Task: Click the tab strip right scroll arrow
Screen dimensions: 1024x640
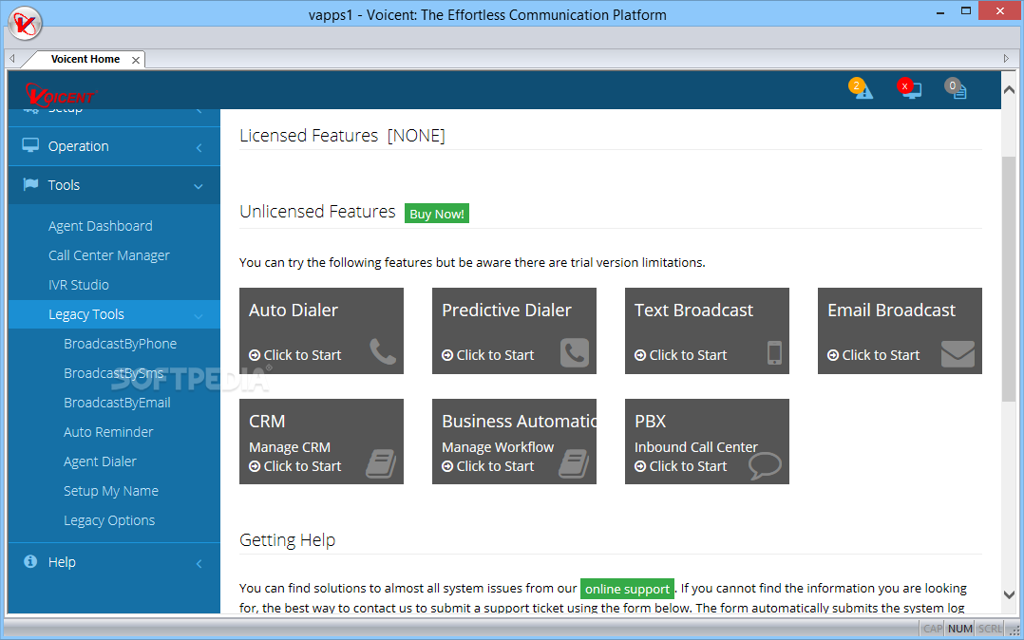Action: click(x=1006, y=59)
